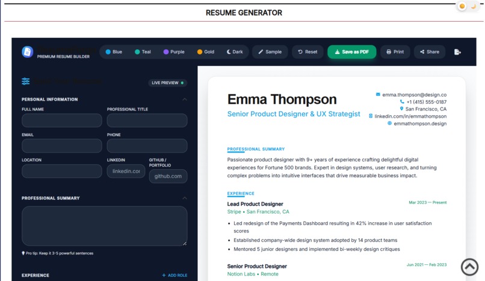Collapse the Personal Information section
485x281 pixels.
(185, 100)
